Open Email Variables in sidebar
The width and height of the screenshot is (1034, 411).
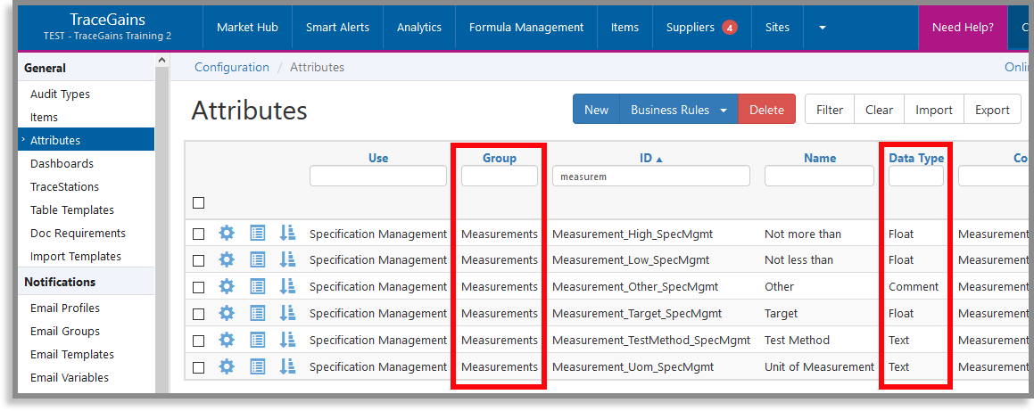pos(70,377)
